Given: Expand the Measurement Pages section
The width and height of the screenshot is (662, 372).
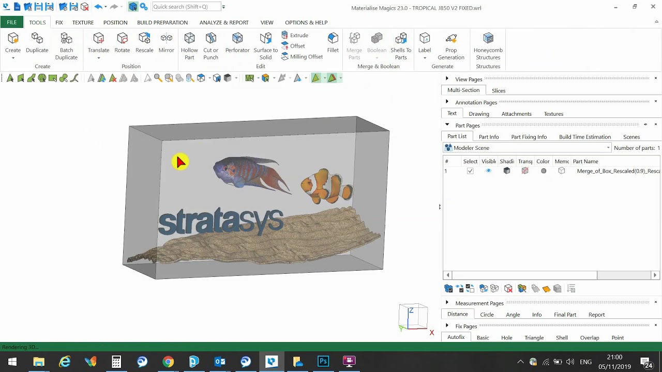Looking at the screenshot, I should [x=447, y=303].
